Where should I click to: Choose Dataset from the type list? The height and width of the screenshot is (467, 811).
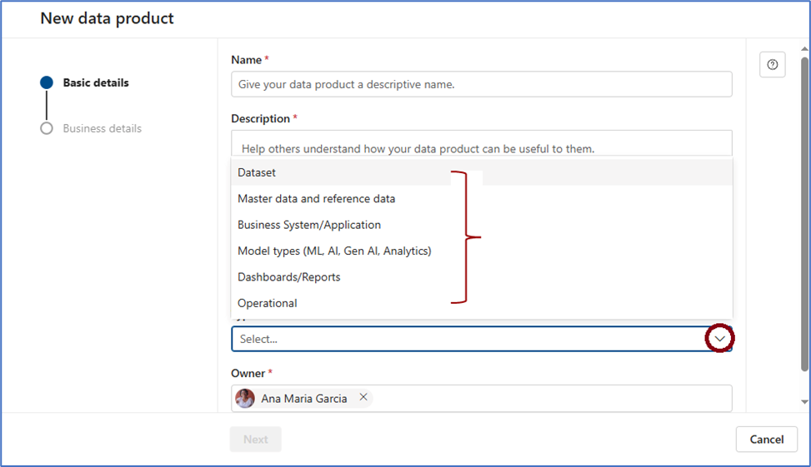click(482, 172)
